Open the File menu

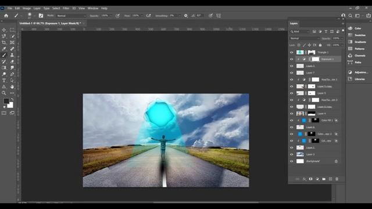click(9, 8)
